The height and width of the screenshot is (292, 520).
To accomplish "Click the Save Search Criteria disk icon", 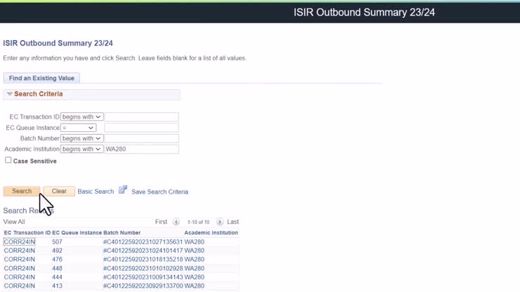I will (123, 190).
